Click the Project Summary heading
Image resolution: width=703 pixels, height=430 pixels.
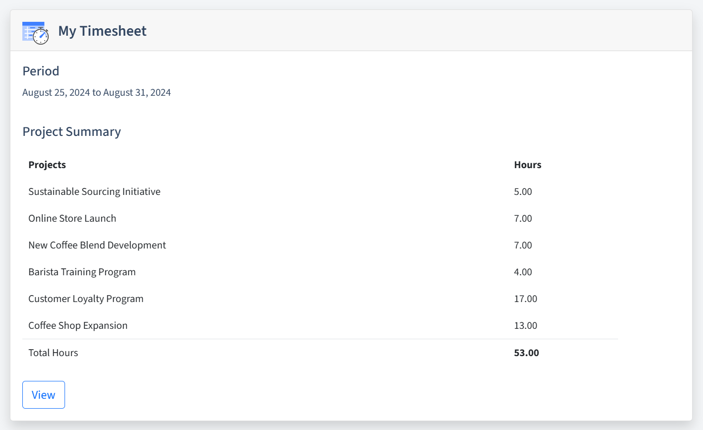pos(71,131)
